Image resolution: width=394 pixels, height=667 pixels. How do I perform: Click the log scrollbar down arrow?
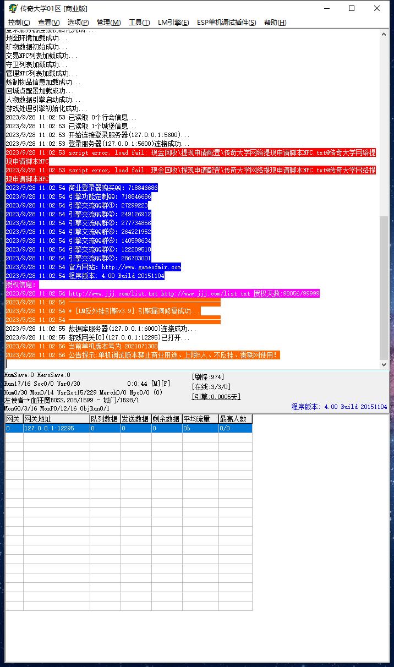pos(384,364)
